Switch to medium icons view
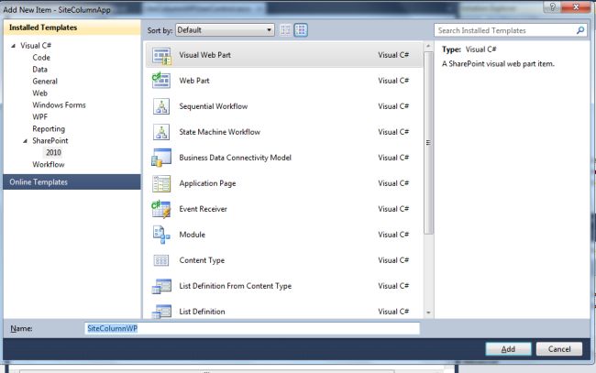 point(301,30)
